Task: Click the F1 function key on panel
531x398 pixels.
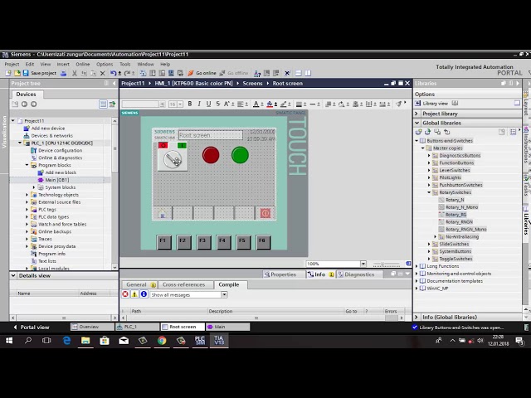Action: 163,241
